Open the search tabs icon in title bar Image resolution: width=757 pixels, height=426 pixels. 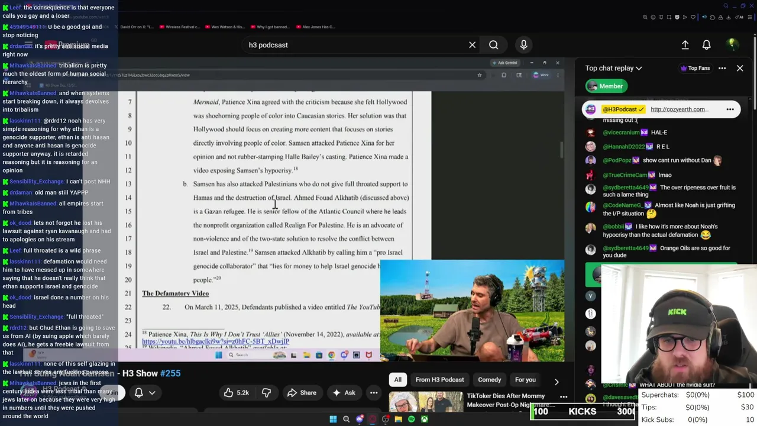click(x=726, y=6)
